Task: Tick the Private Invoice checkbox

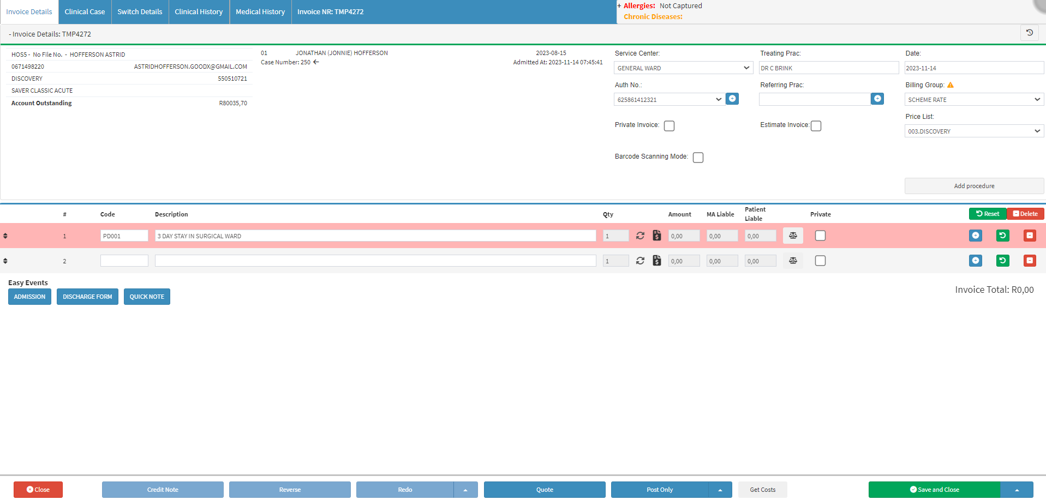Action: coord(669,126)
